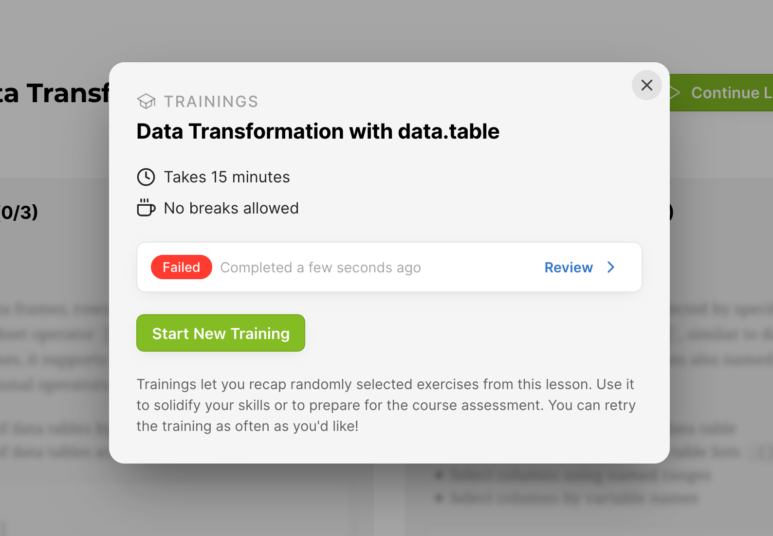
Task: Click the Takes 15 minutes text
Action: 227,177
